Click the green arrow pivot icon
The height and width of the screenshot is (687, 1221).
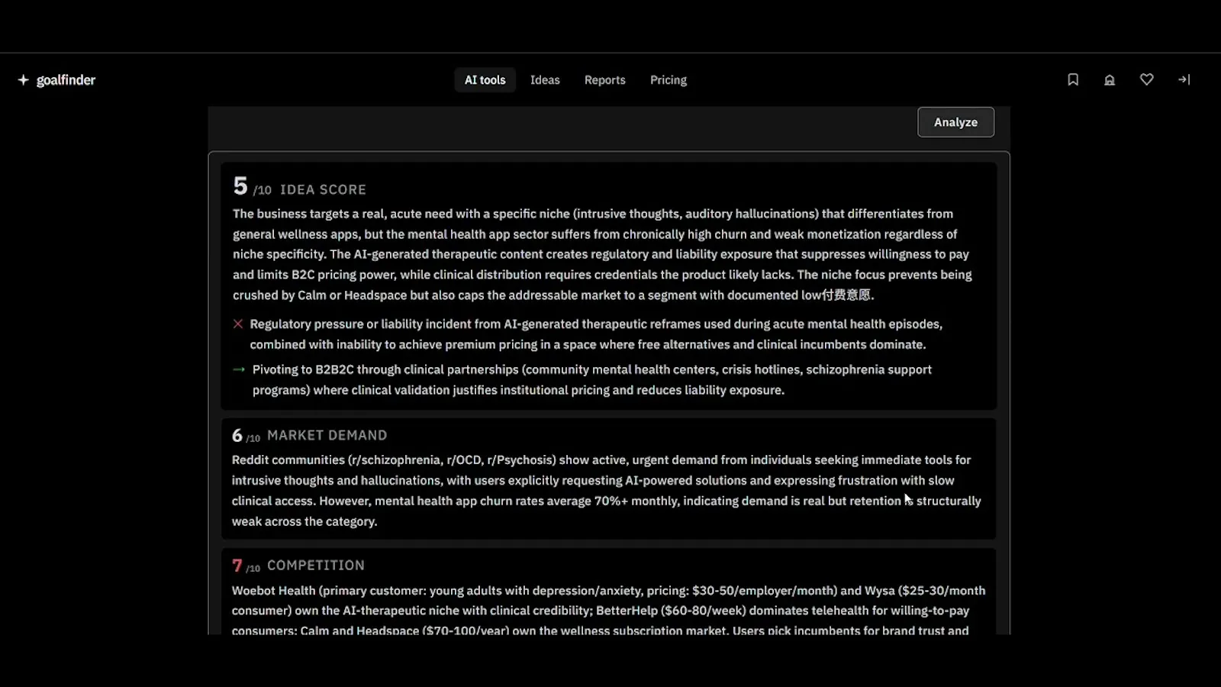point(239,369)
